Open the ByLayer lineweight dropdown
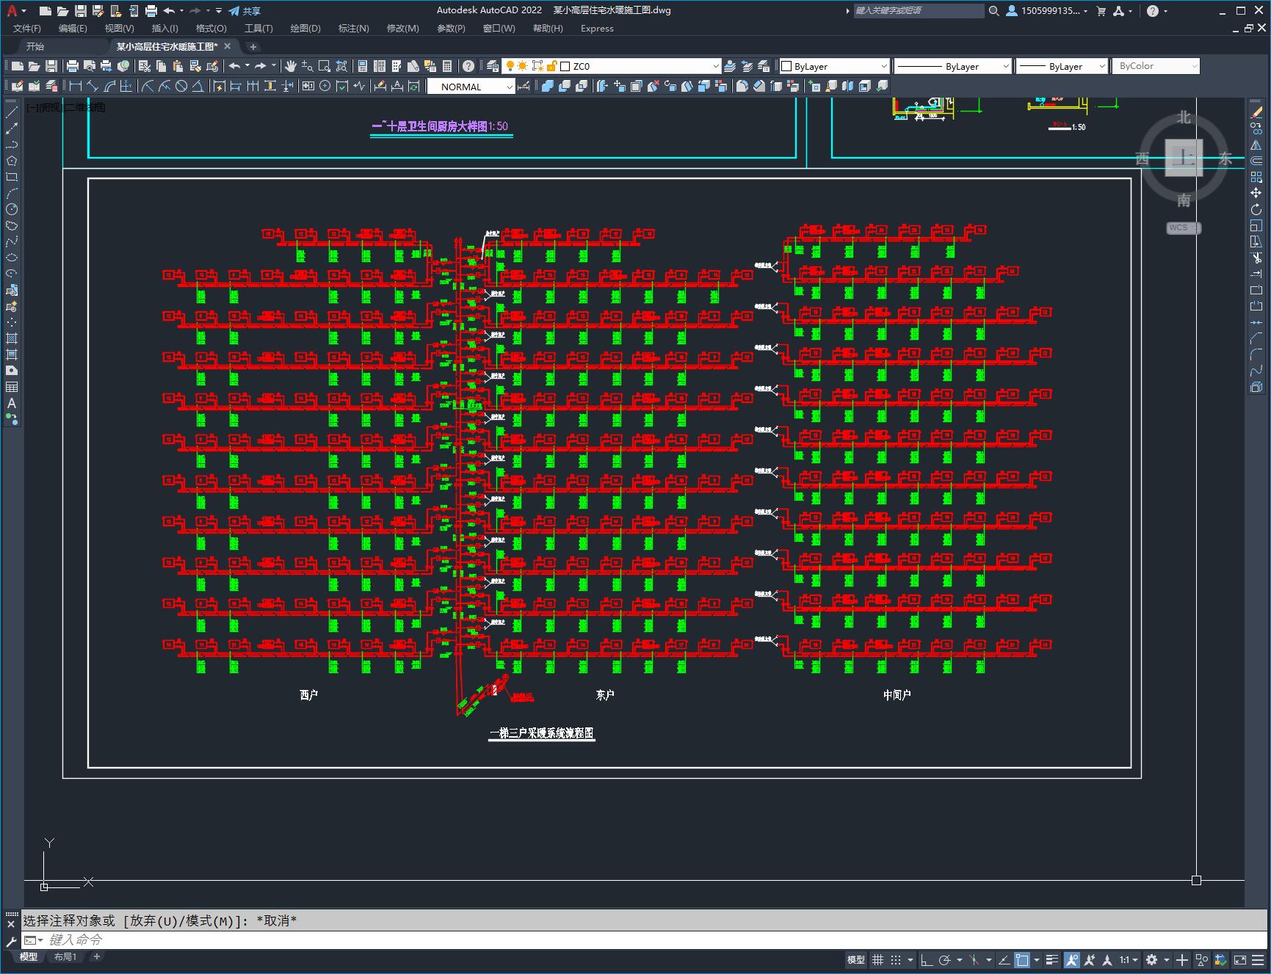 coord(1062,66)
